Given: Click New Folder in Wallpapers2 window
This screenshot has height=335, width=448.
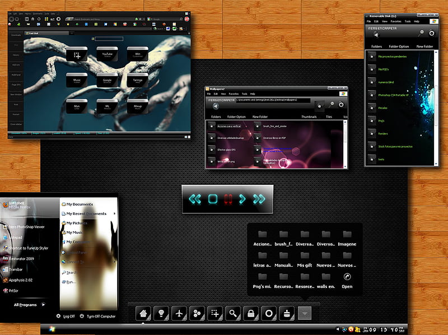Looking at the screenshot, I should pos(260,117).
